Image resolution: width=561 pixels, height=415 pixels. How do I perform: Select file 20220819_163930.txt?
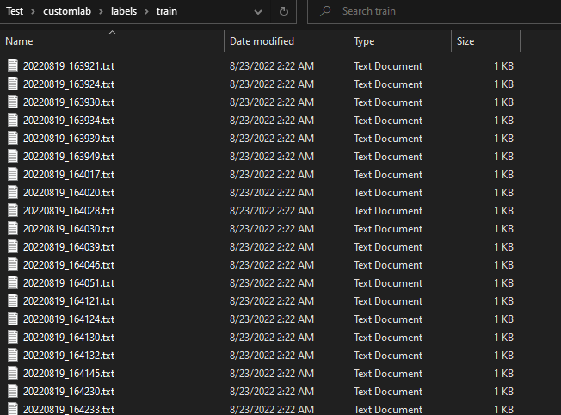pos(69,102)
